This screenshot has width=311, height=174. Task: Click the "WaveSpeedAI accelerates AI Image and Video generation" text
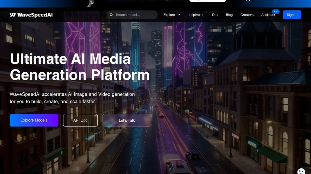[x=72, y=94]
